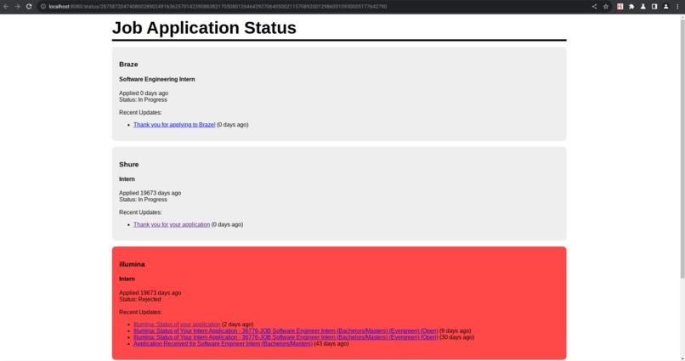
Task: Click 'Applied 19673 days ago' in illumina card
Action: [150, 293]
